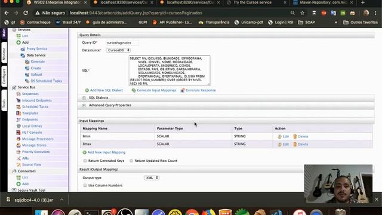This screenshot has width=382, height=215.
Task: Switch to the Configure vertical tab
Action: coord(4,76)
